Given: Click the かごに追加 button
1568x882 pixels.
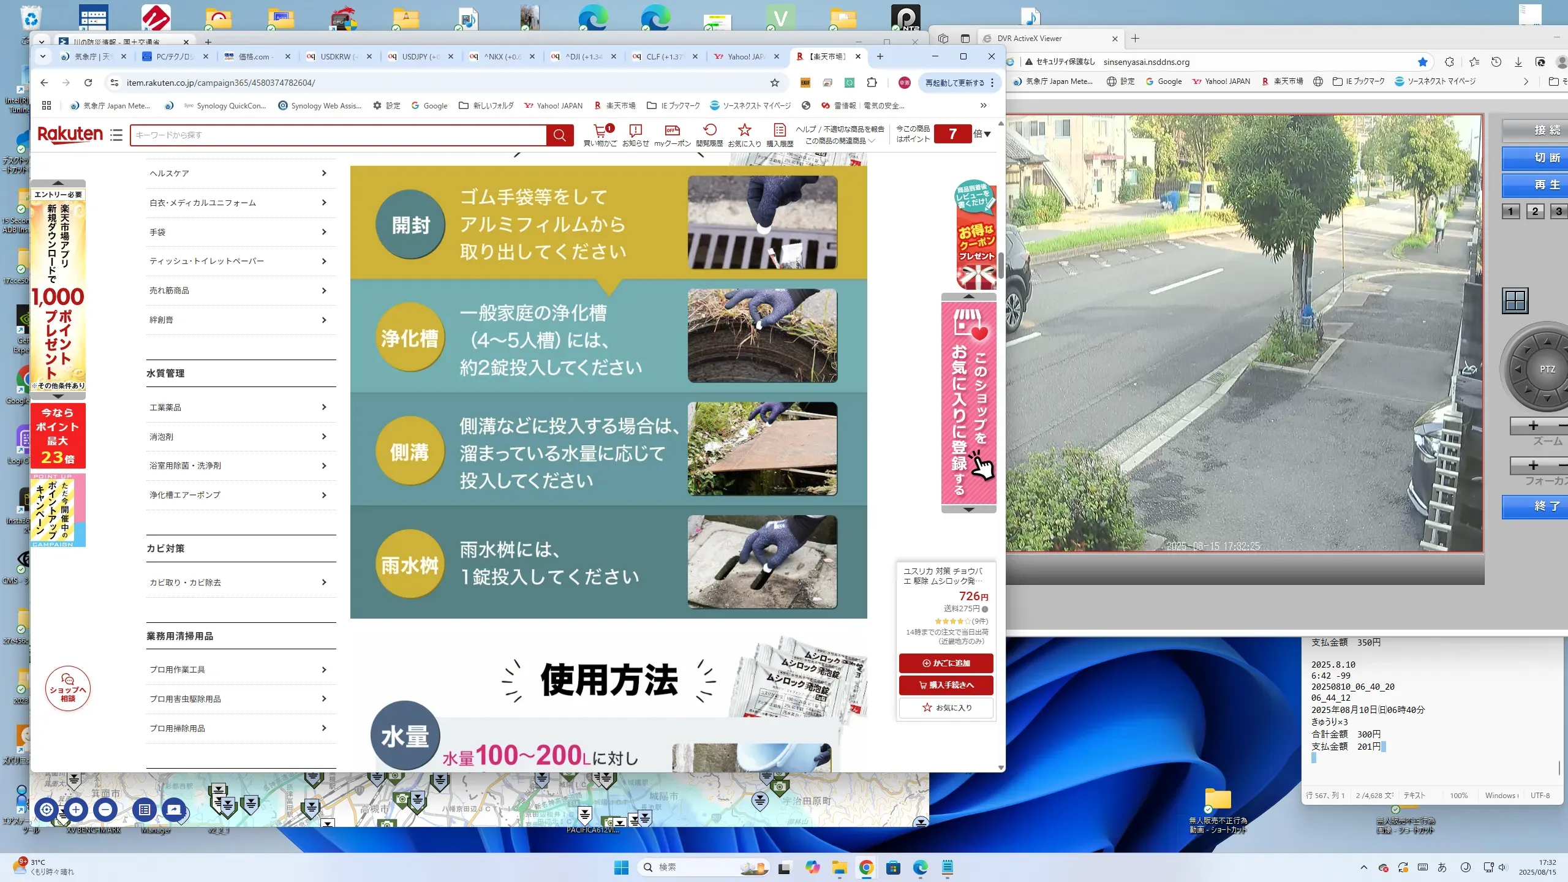Looking at the screenshot, I should pyautogui.click(x=946, y=663).
